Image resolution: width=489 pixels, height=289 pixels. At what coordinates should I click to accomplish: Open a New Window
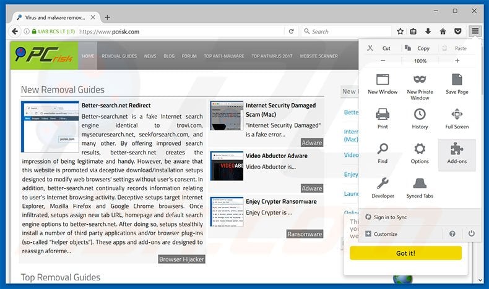(383, 85)
